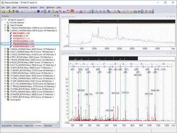Switch to the Acquisition tab
Screen dimensions: 177x133
pyautogui.click(x=7, y=126)
